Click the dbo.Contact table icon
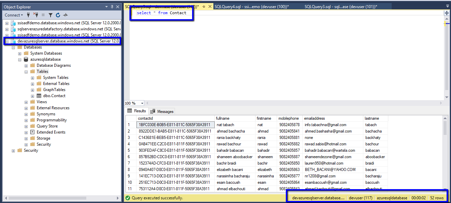The image size is (451, 203). tap(39, 96)
